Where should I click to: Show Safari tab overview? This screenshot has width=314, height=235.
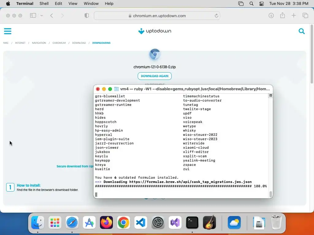click(x=305, y=15)
